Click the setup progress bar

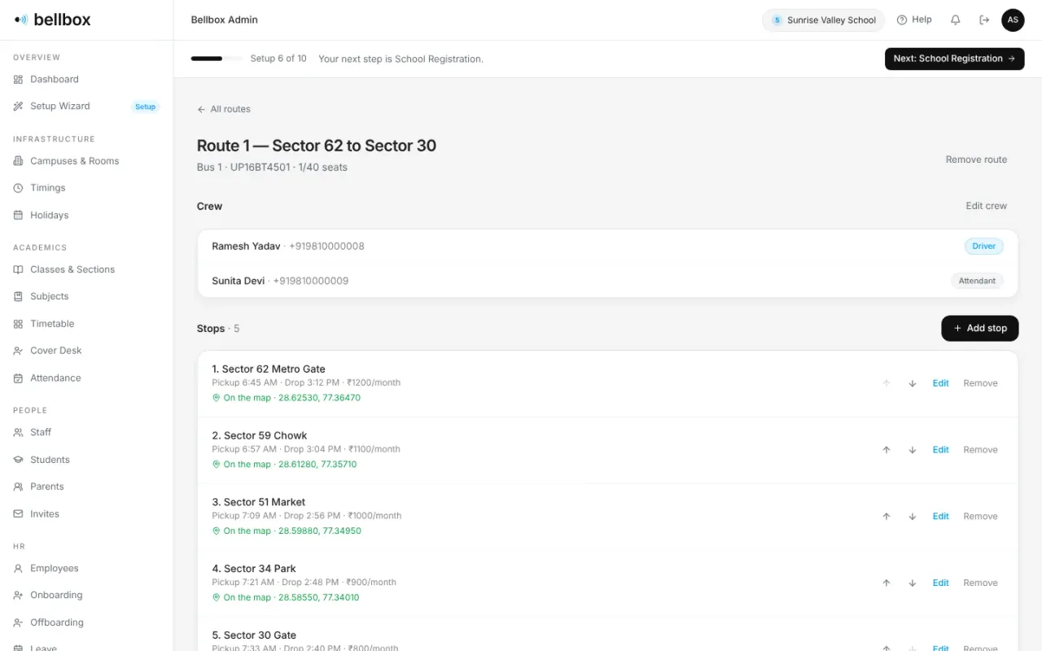pos(217,59)
